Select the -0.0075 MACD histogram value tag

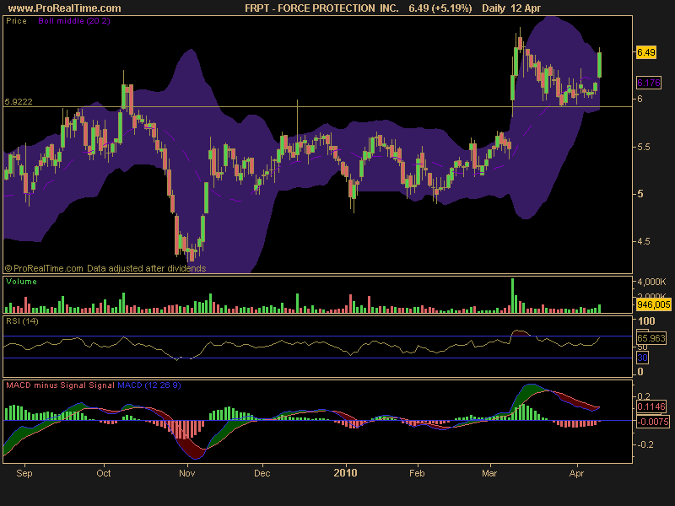[x=653, y=422]
